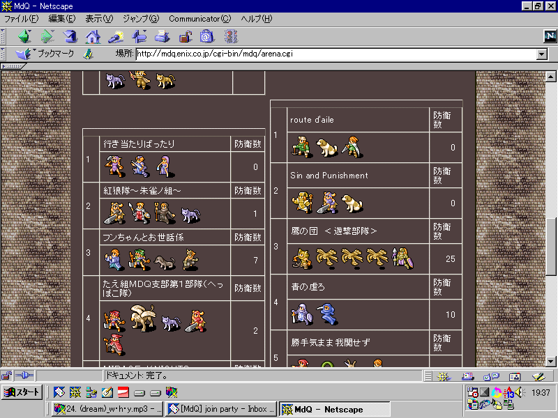Click the Shop toolbar icon
The height and width of the screenshot is (418, 558).
(x=207, y=36)
